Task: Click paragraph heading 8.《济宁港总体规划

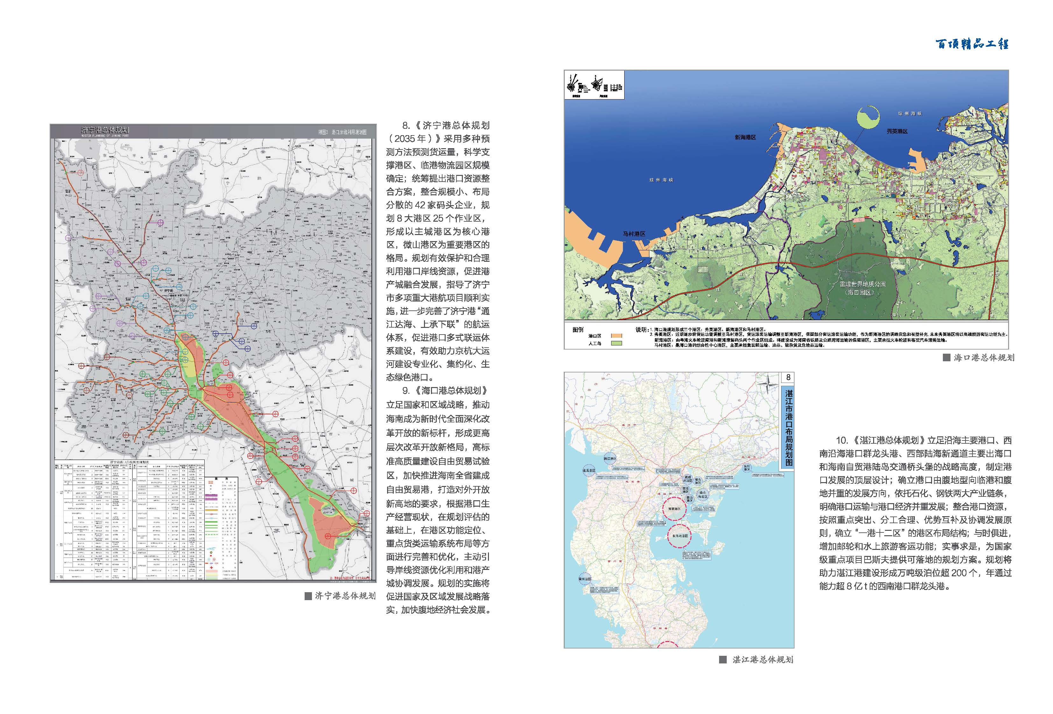Action: click(x=446, y=125)
